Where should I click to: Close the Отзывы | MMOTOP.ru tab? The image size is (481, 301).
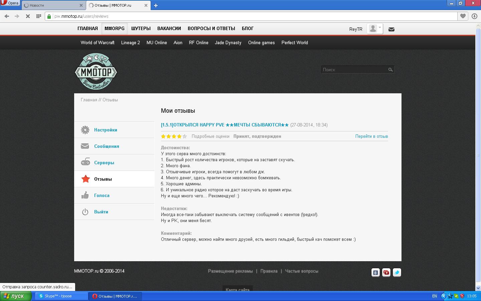(x=146, y=5)
